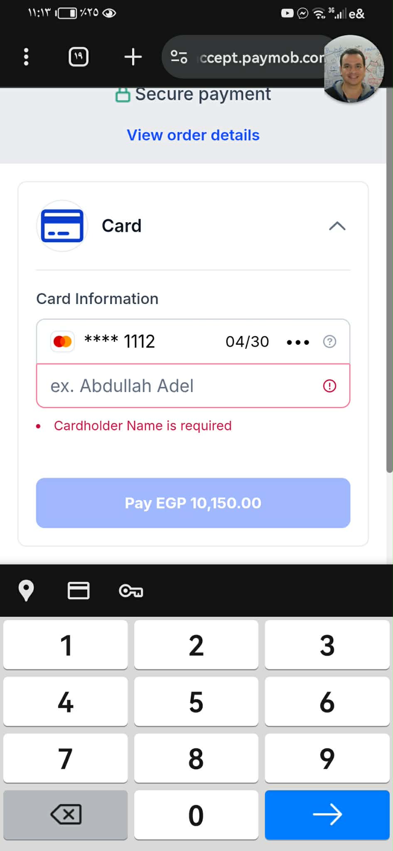The height and width of the screenshot is (851, 393).
Task: Open the tab switcher showing 19 tabs
Action: point(78,57)
